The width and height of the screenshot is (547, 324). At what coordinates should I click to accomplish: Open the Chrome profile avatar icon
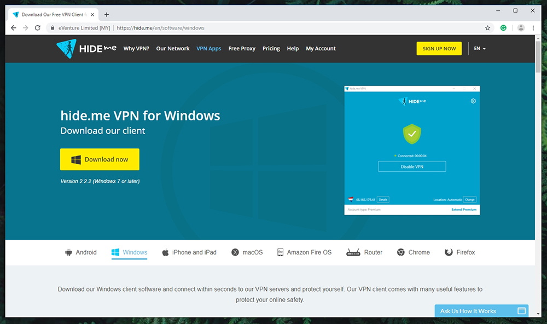point(521,28)
